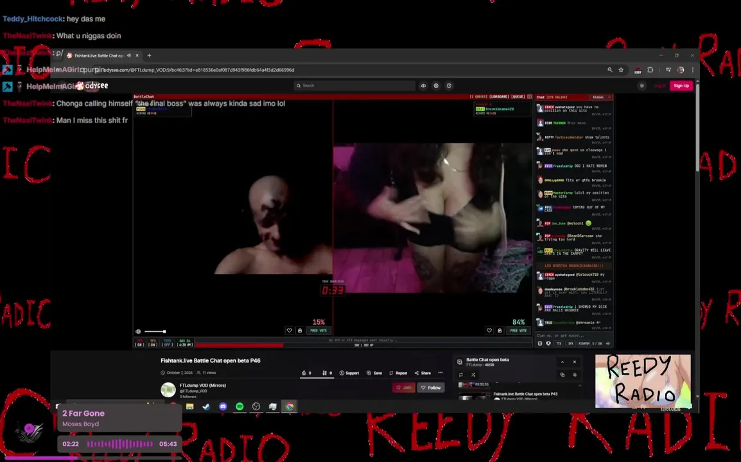Expand the Global chat dropdown
The image size is (741, 462).
click(x=602, y=98)
